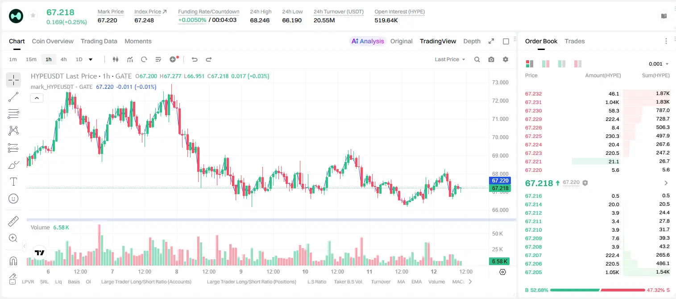
Task: Show only sell orders in order book
Action: point(578,64)
